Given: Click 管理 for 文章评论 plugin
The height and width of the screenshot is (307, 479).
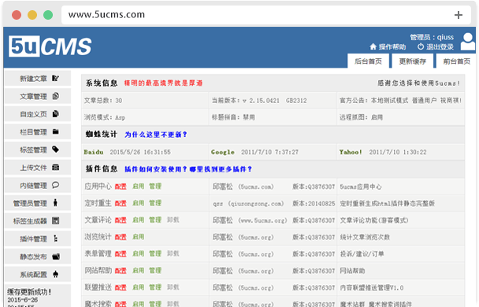Looking at the screenshot, I should [x=155, y=220].
